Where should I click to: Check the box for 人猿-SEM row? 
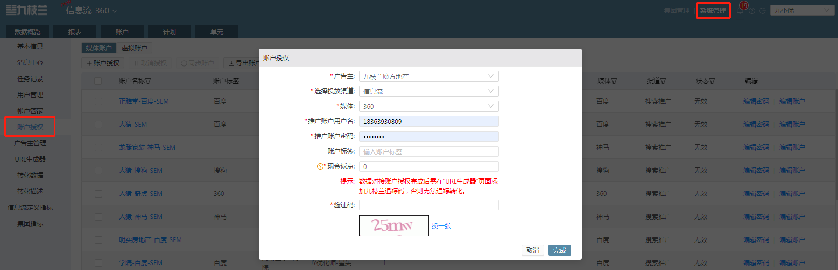point(98,124)
